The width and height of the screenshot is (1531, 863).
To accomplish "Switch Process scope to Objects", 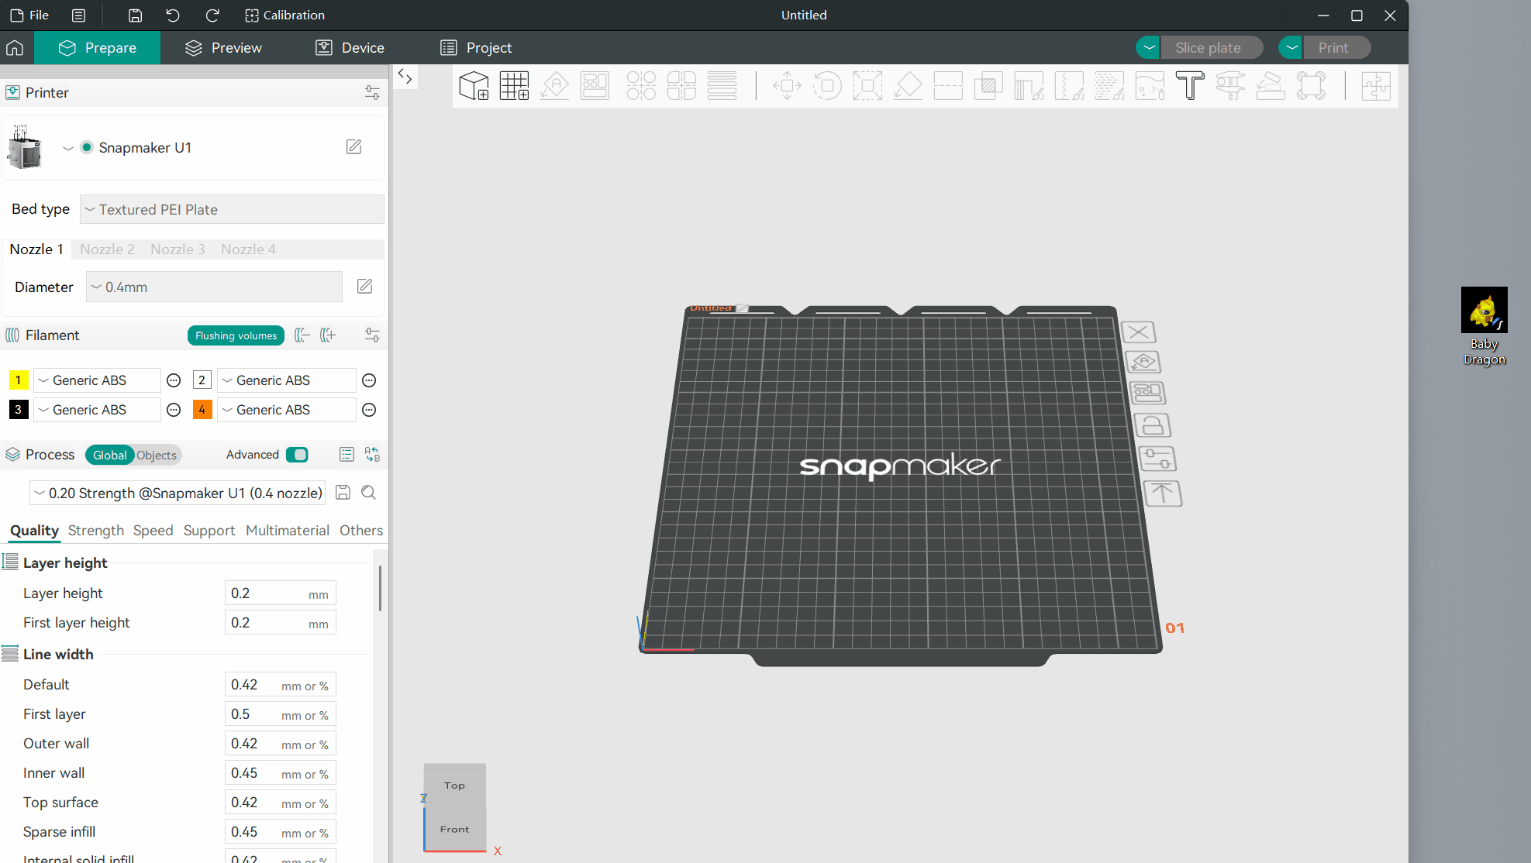I will 157,455.
